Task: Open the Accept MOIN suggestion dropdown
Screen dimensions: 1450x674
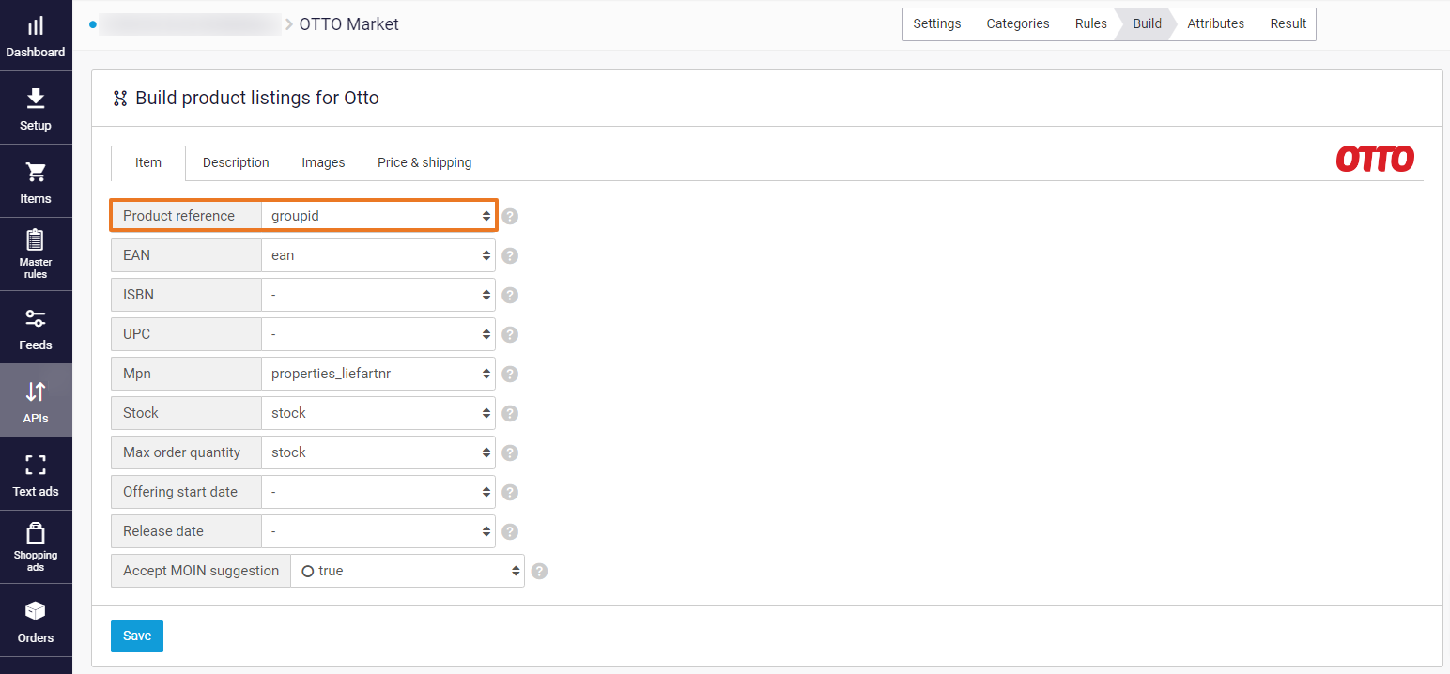Action: 408,571
